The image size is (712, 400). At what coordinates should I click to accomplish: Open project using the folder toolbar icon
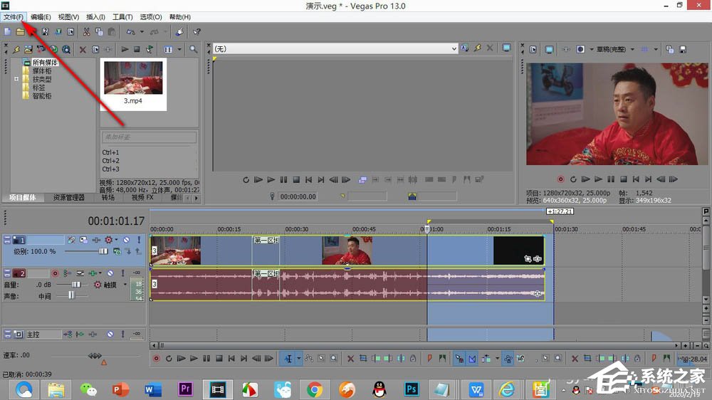click(21, 32)
